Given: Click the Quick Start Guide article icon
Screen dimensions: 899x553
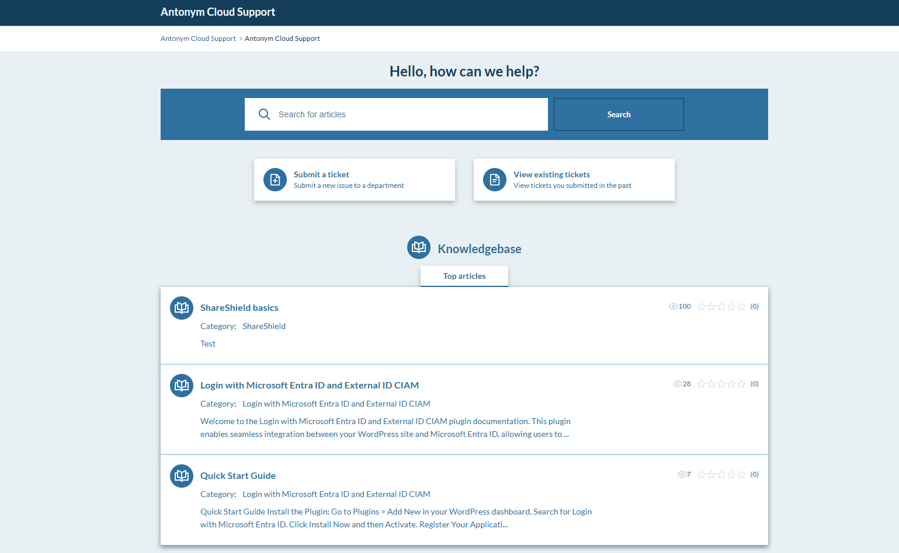Looking at the screenshot, I should point(182,476).
